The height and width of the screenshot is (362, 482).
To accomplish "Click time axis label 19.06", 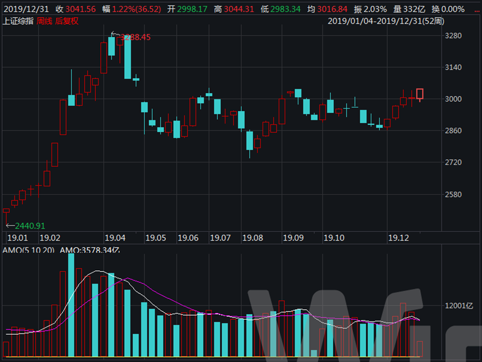I will 188,238.
